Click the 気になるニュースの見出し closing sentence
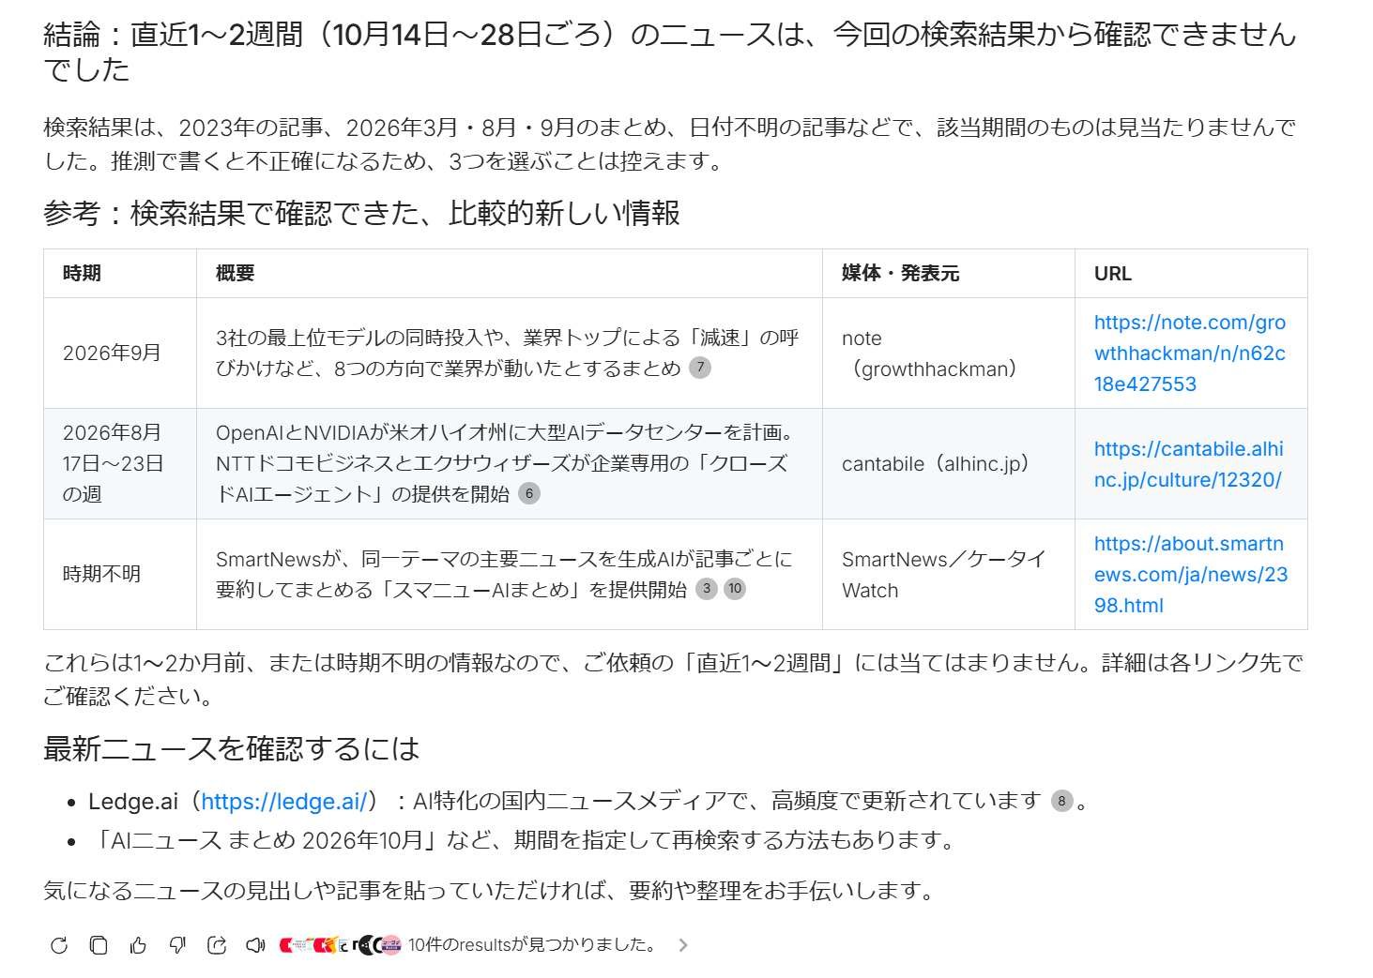 491,891
